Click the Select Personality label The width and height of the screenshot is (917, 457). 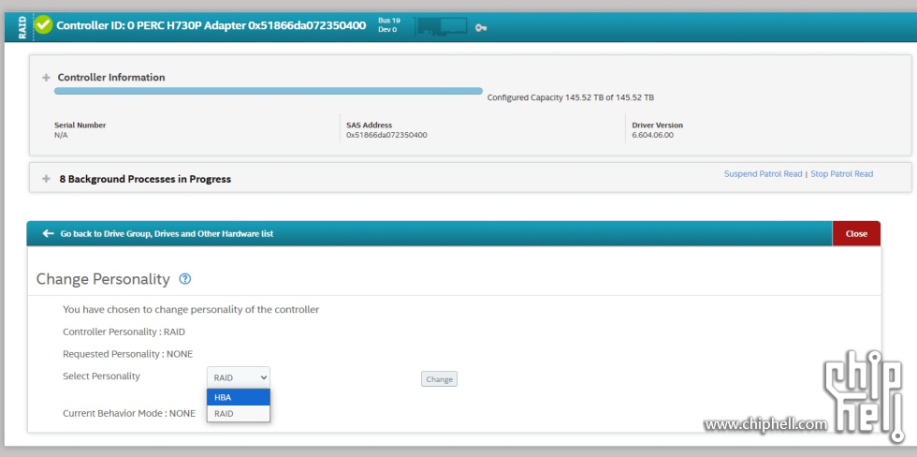coord(101,376)
